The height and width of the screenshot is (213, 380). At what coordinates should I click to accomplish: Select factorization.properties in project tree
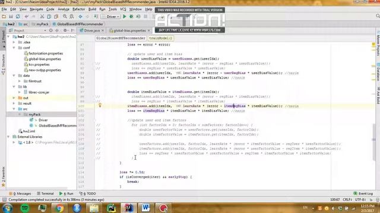[46, 53]
